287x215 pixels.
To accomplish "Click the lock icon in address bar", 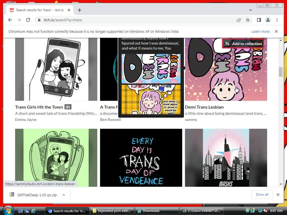I will (x=39, y=20).
